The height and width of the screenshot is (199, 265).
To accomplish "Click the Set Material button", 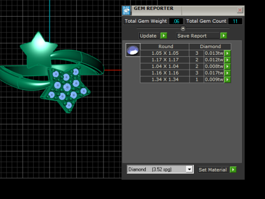I will 213,170.
